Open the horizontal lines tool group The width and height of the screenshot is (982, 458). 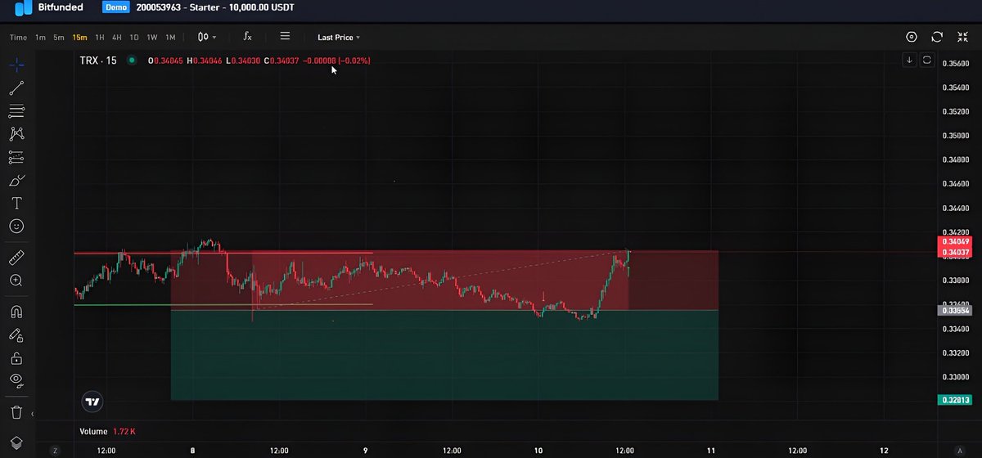pos(16,111)
